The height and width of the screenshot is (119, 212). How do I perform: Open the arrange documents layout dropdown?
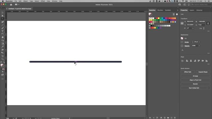pyautogui.click(x=17, y=4)
